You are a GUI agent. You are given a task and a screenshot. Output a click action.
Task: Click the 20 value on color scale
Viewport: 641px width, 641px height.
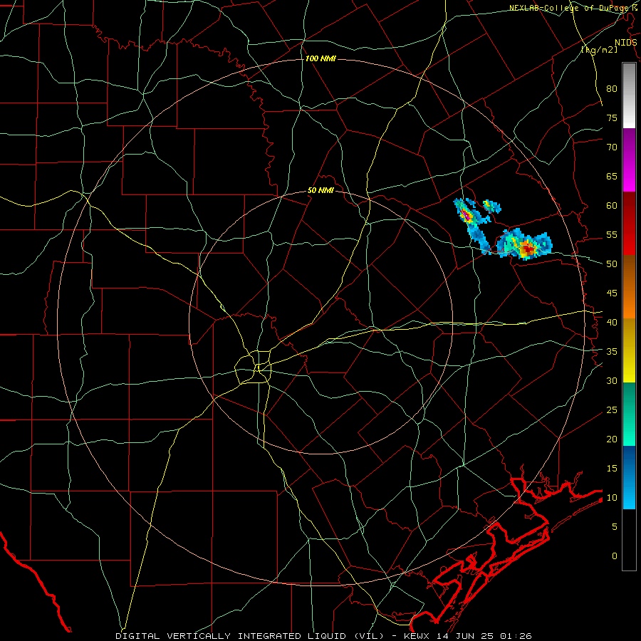pos(612,439)
